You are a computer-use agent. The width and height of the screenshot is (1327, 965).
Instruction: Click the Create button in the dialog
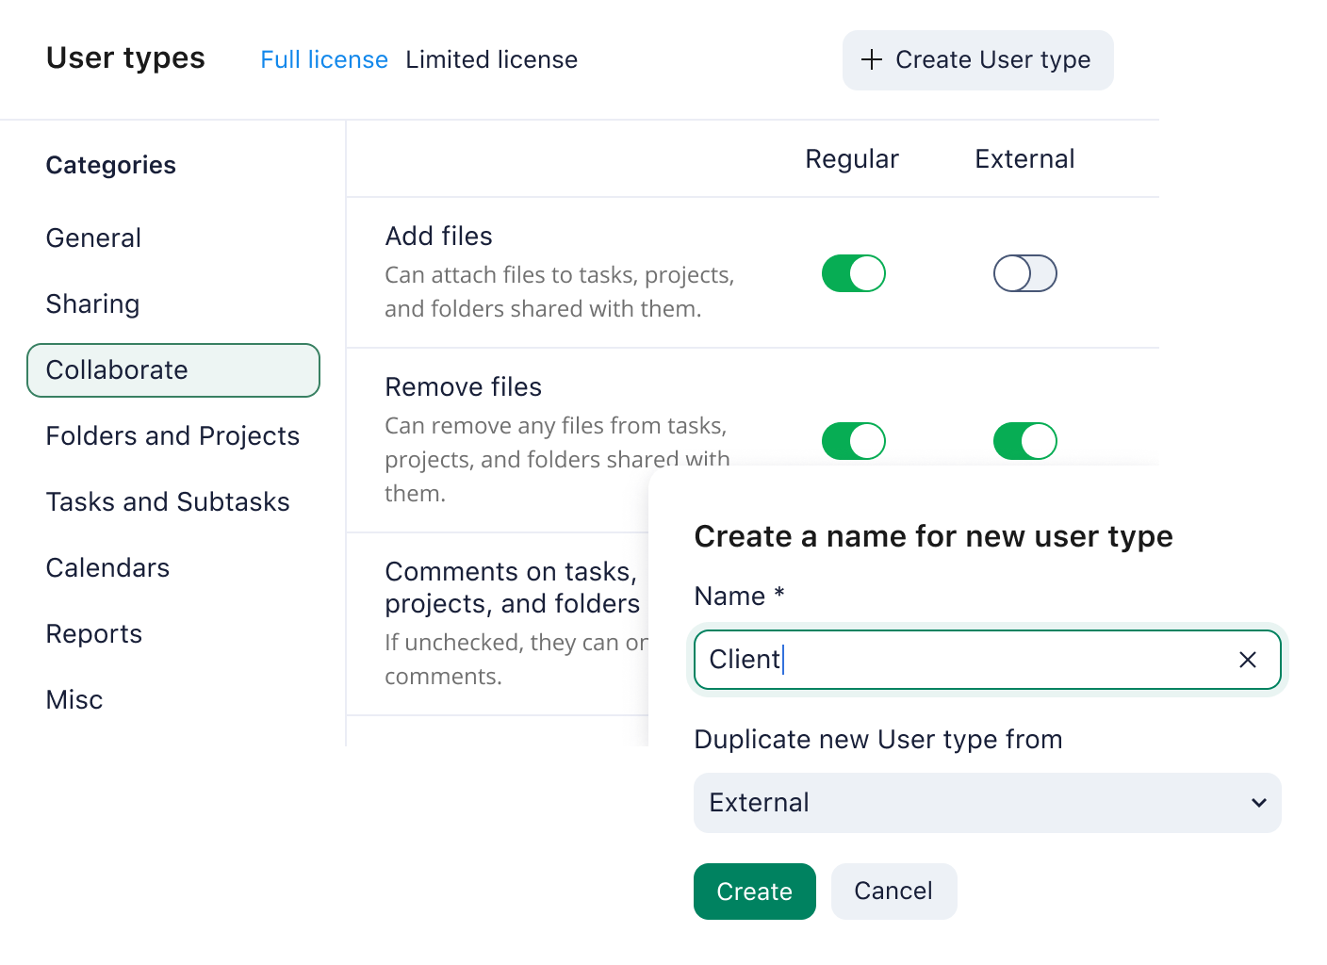pyautogui.click(x=754, y=891)
